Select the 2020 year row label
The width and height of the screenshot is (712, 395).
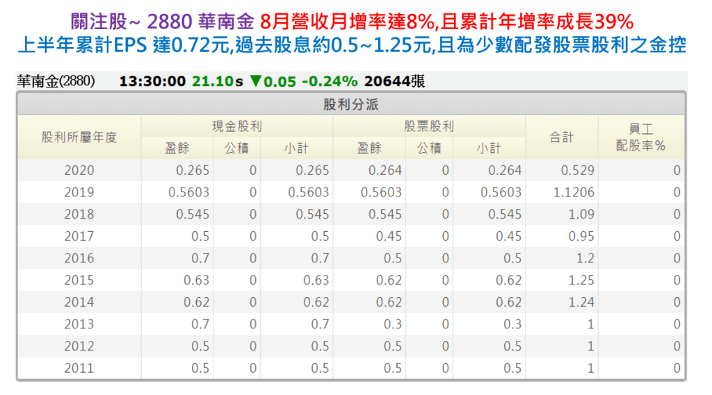click(x=79, y=171)
